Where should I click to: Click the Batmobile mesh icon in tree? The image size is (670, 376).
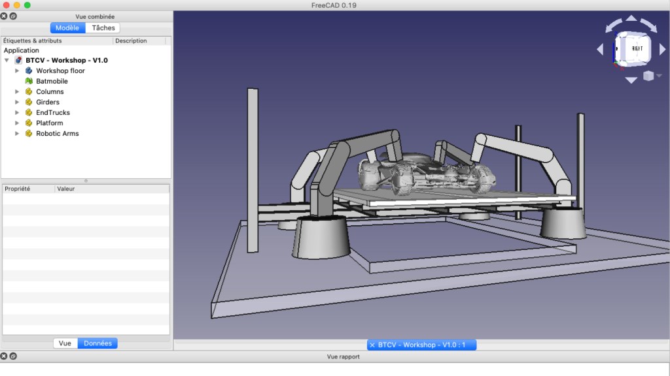pyautogui.click(x=29, y=81)
